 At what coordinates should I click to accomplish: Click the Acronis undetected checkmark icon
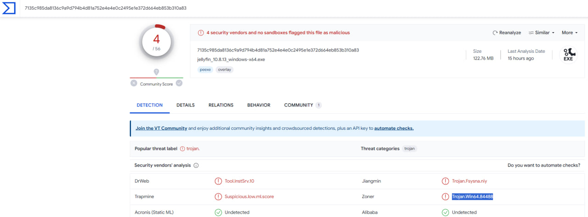[x=218, y=212]
